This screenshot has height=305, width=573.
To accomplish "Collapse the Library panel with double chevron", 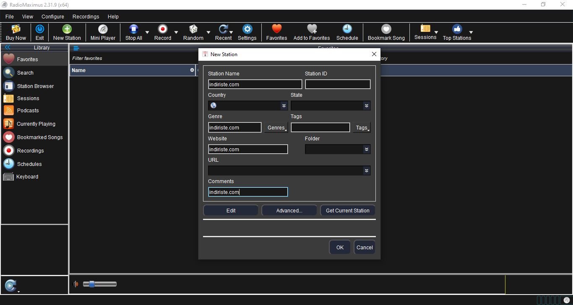I will click(x=7, y=47).
